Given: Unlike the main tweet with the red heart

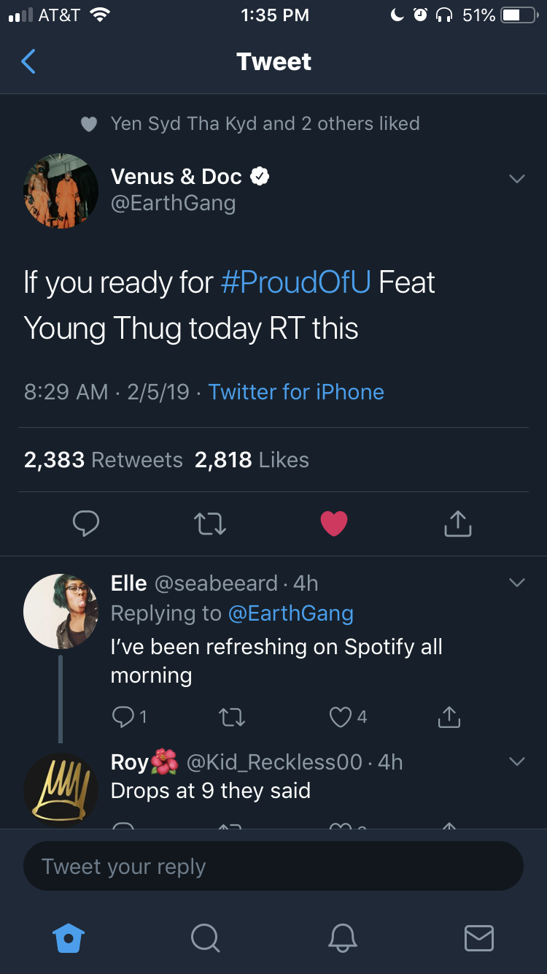Looking at the screenshot, I should (x=334, y=524).
